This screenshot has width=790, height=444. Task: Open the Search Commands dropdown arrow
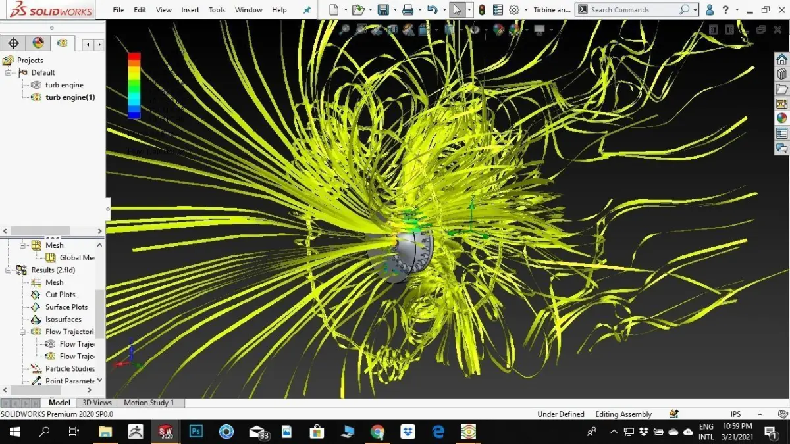[x=695, y=10]
